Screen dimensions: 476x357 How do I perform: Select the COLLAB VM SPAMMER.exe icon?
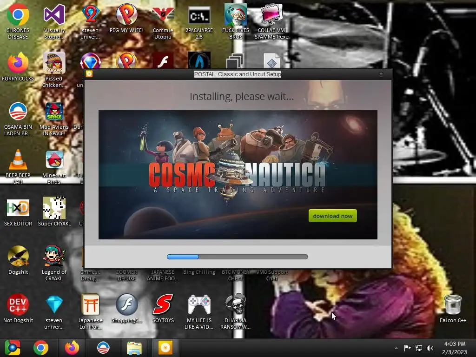(271, 21)
